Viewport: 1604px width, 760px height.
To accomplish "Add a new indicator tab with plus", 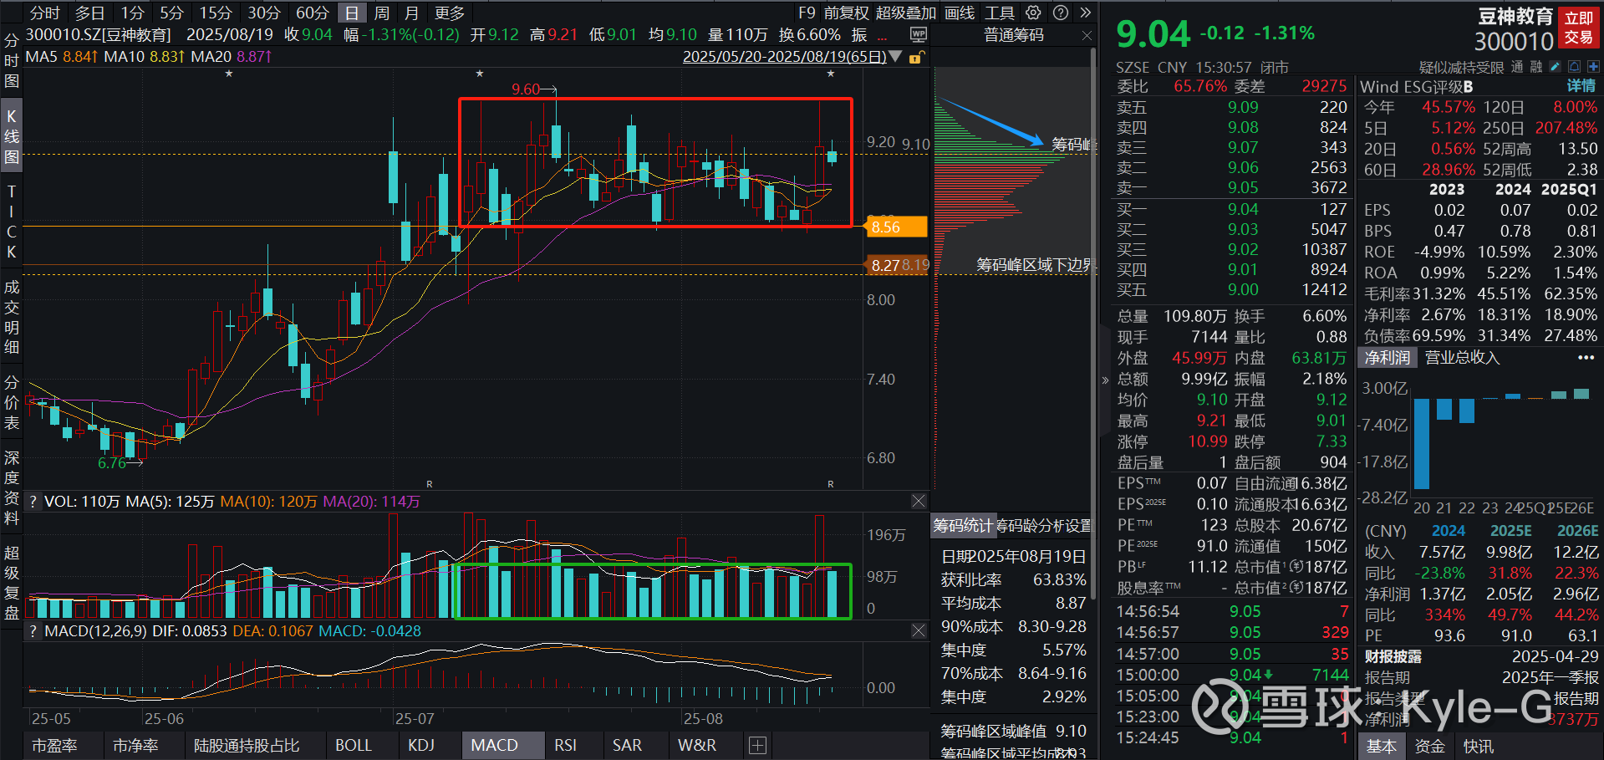I will tap(757, 745).
